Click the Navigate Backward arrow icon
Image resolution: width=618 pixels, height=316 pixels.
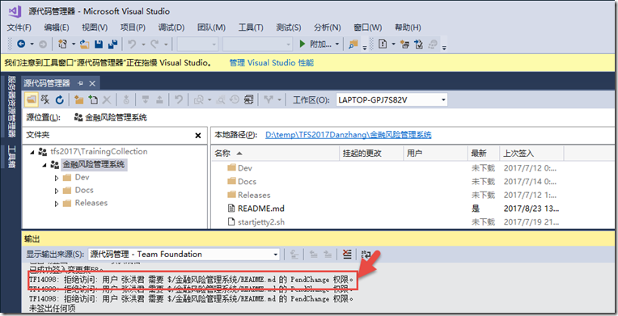(21, 44)
